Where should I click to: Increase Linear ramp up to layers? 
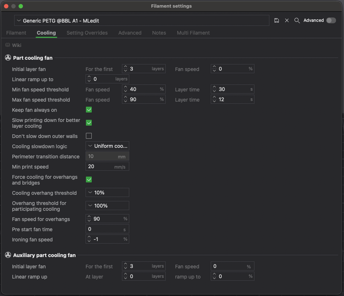(x=89, y=77)
